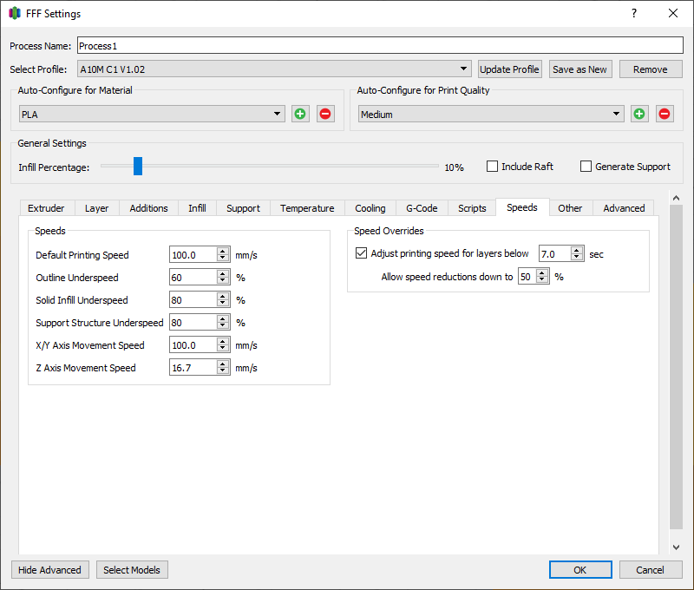
Task: Uncheck Adjust printing speed for layers below
Action: coord(362,253)
